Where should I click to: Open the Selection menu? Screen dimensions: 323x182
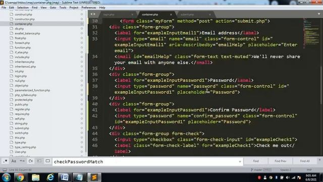pos(23,8)
